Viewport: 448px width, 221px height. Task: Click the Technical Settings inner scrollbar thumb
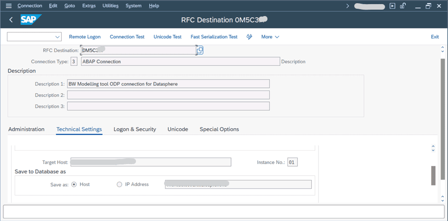(433, 176)
